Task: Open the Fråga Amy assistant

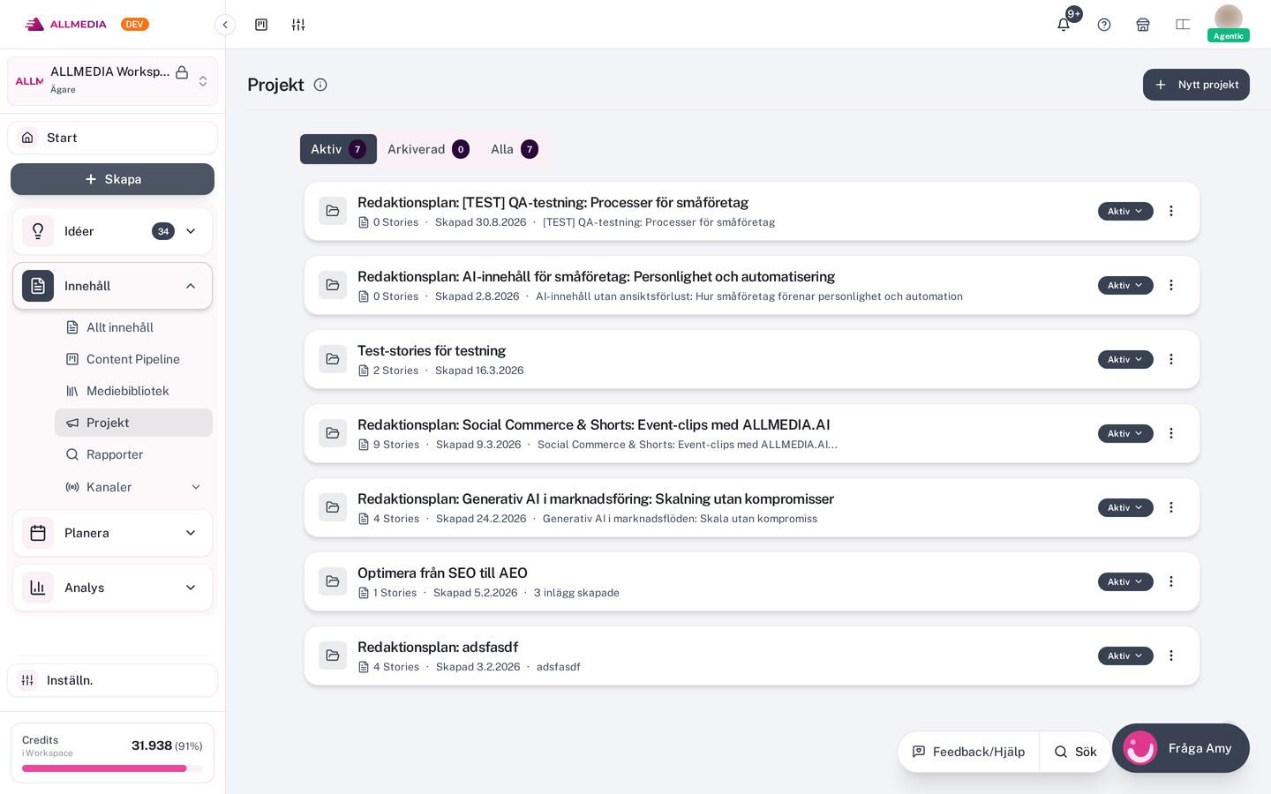Action: pyautogui.click(x=1181, y=748)
